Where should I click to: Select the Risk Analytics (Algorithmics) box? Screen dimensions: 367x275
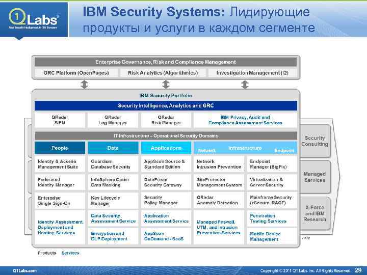point(163,73)
